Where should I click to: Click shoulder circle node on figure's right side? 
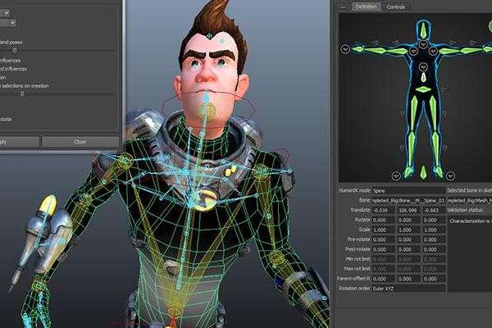pos(433,51)
